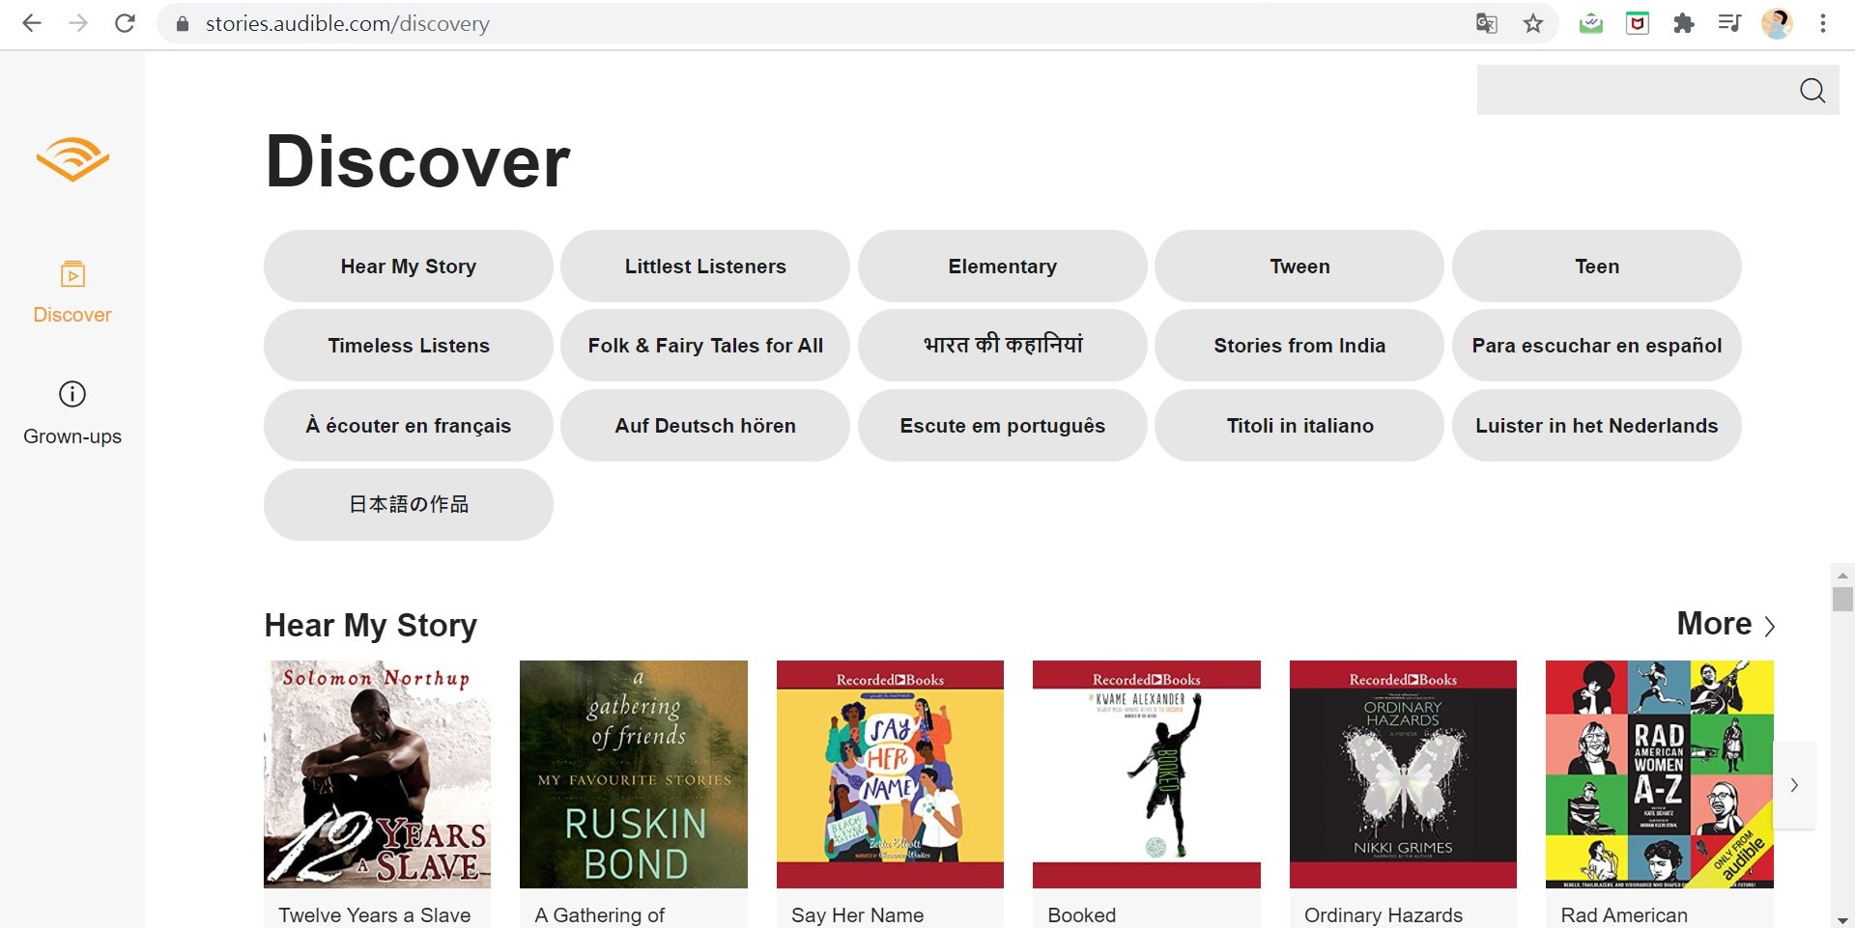Open the browser Extensions puzzle icon

coord(1684,24)
